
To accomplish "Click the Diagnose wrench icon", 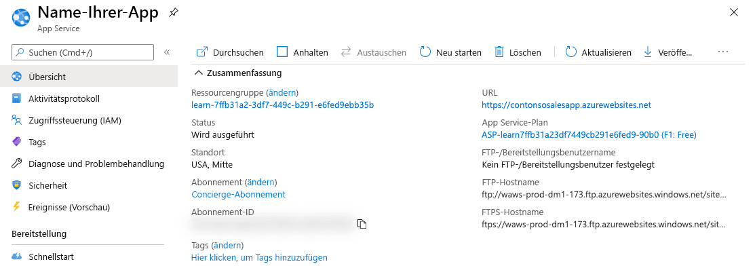I will point(17,164).
